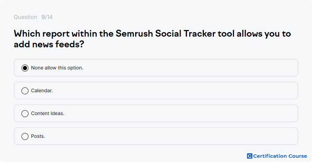Click the "Content Ideas." answer label text
312x162 pixels.
[x=48, y=113]
